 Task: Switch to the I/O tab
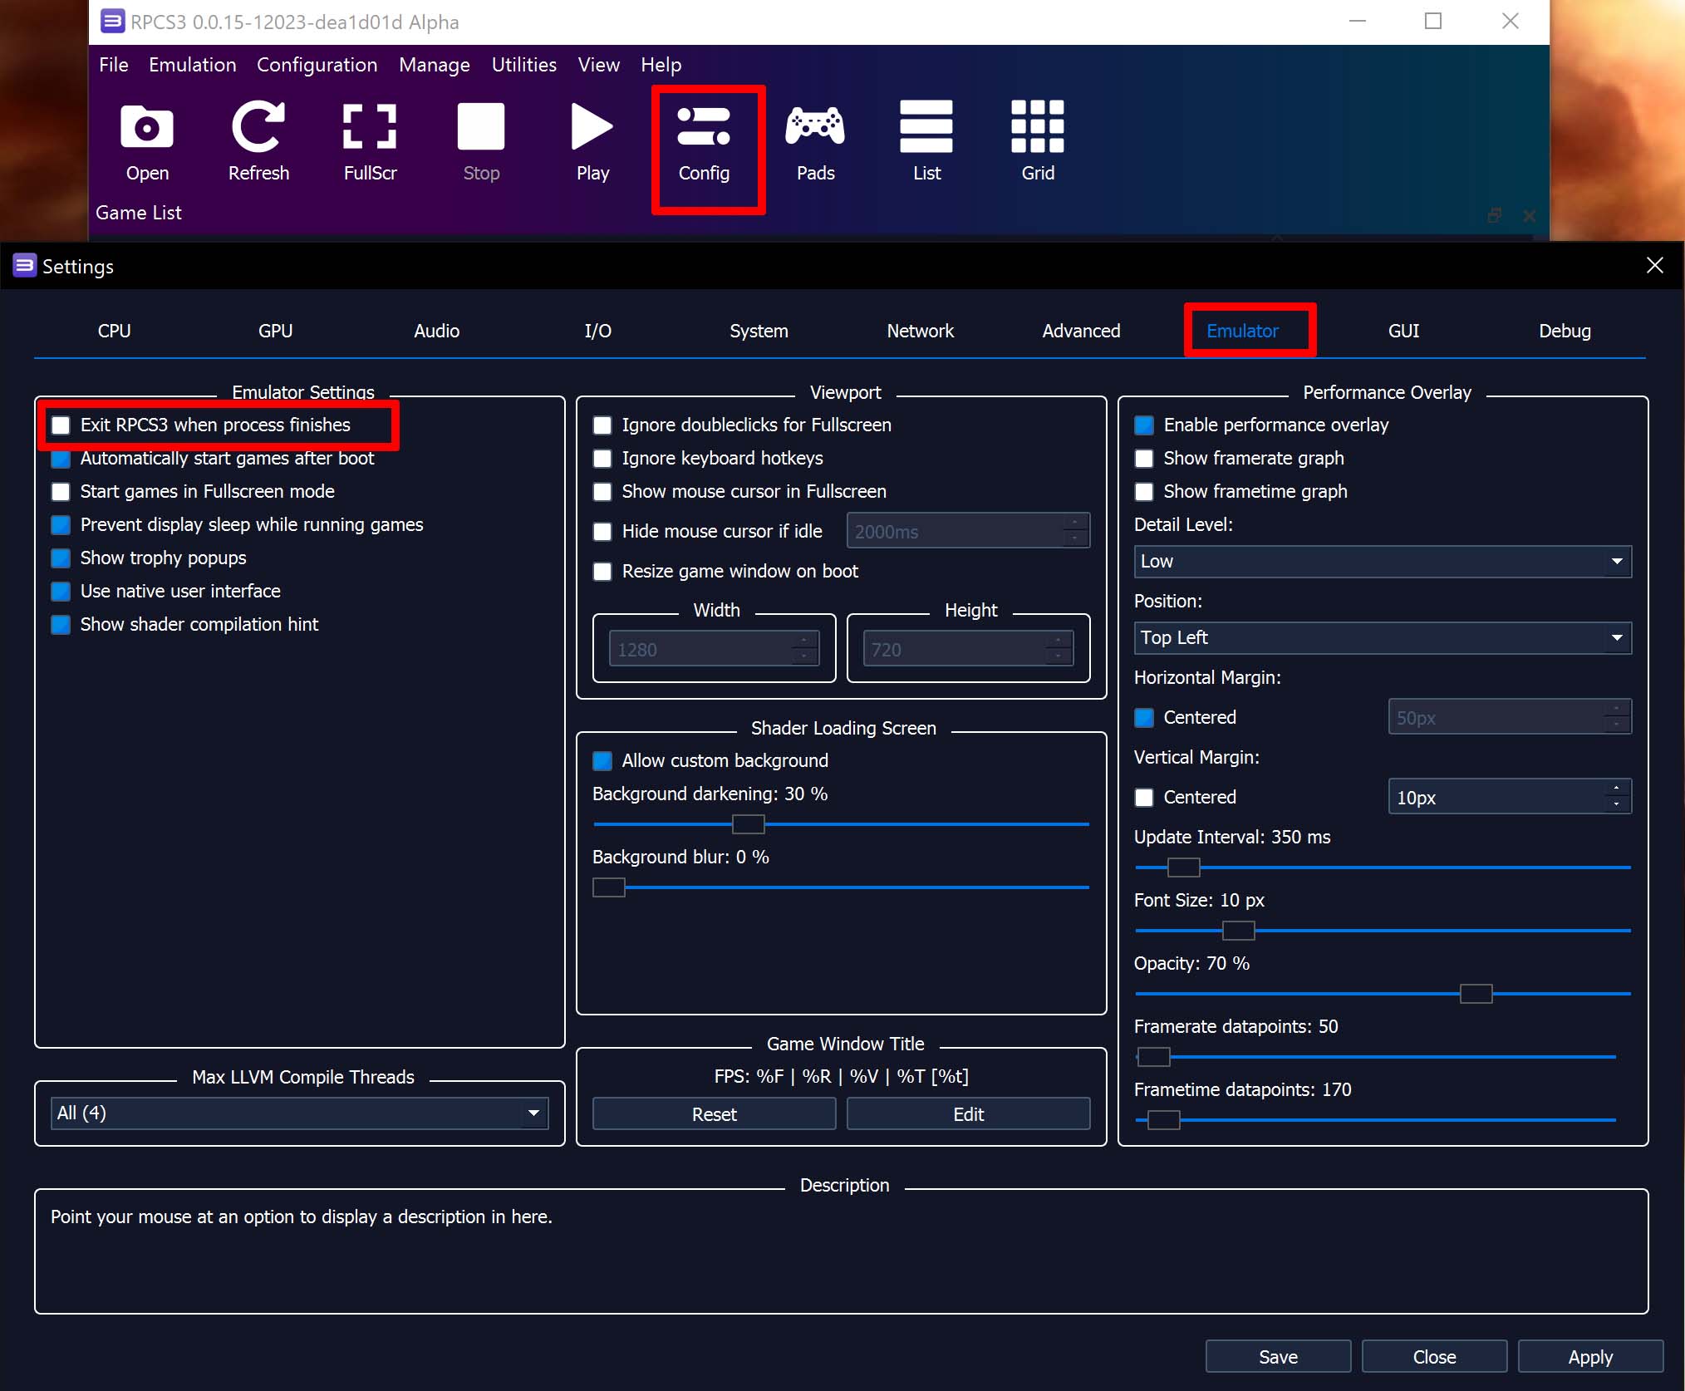(598, 331)
